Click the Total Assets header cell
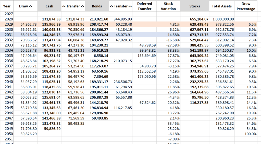The height and width of the screenshot is (144, 261). [x=222, y=6]
